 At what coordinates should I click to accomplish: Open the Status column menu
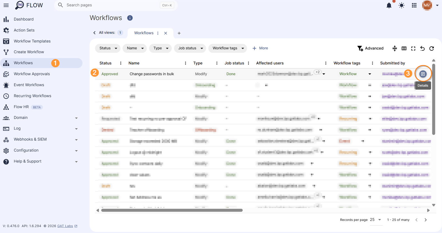tap(121, 63)
